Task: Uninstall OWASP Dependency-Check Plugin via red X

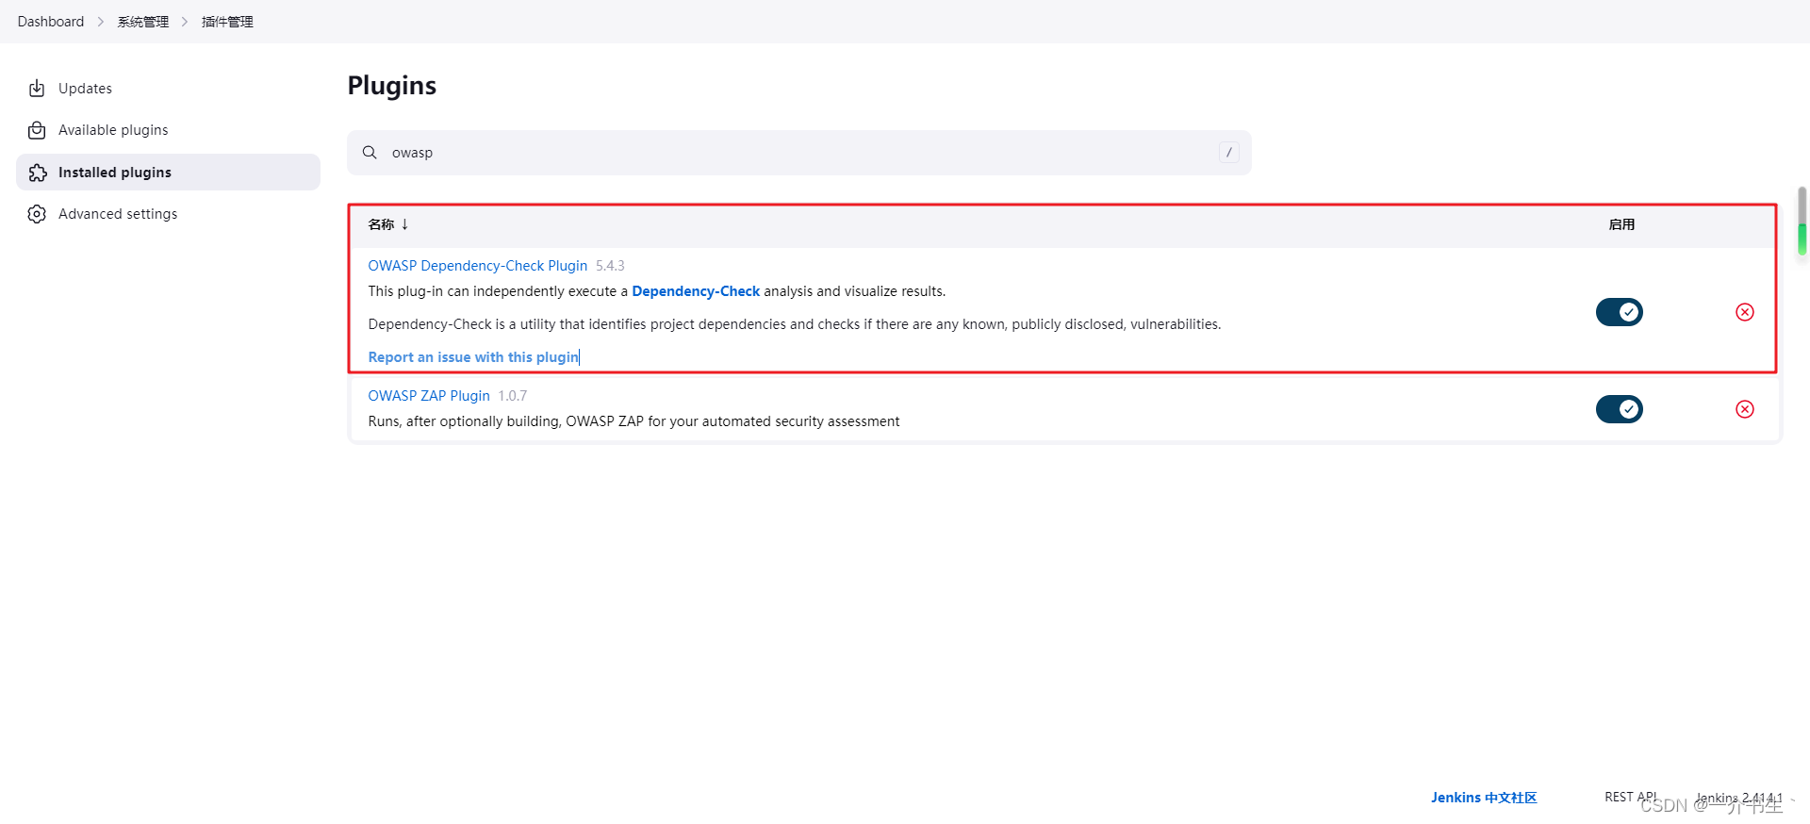Action: click(x=1745, y=312)
